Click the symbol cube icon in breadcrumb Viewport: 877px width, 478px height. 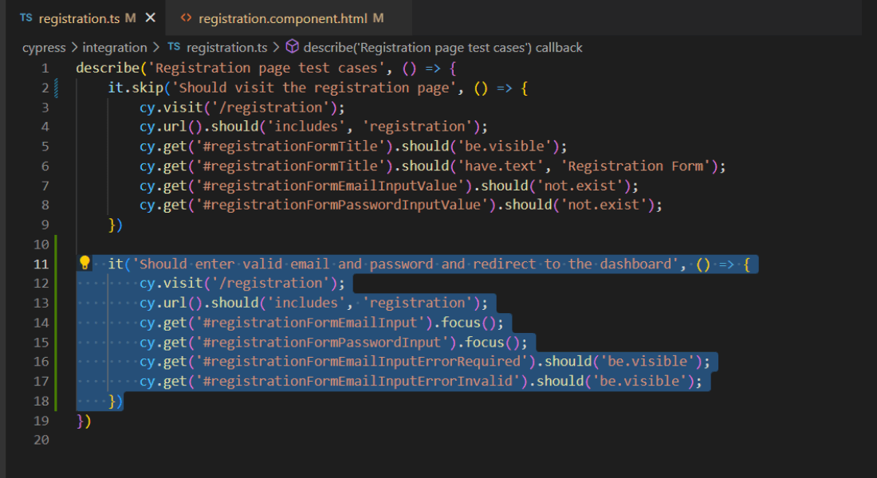tap(292, 46)
